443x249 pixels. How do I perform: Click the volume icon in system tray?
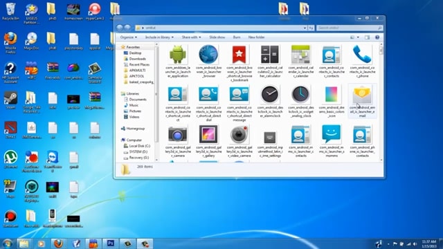click(x=415, y=244)
